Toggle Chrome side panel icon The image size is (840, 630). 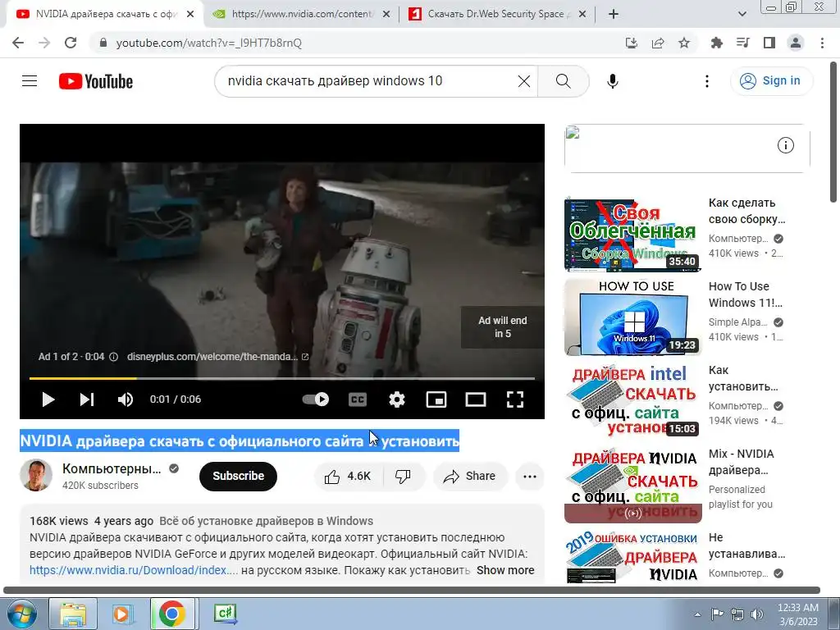(x=769, y=43)
